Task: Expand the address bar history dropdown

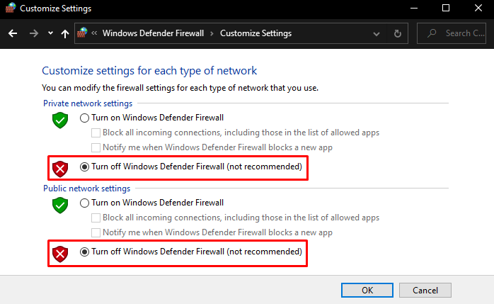Action: tap(377, 33)
